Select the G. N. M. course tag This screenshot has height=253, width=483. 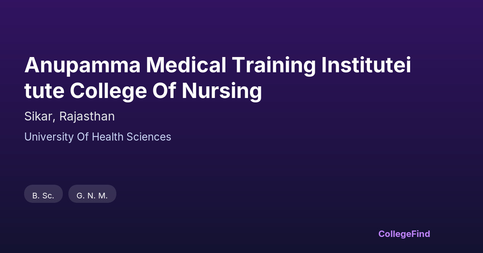tap(92, 196)
